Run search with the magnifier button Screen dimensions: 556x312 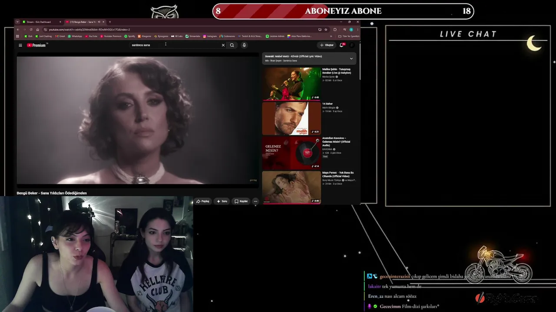point(232,45)
